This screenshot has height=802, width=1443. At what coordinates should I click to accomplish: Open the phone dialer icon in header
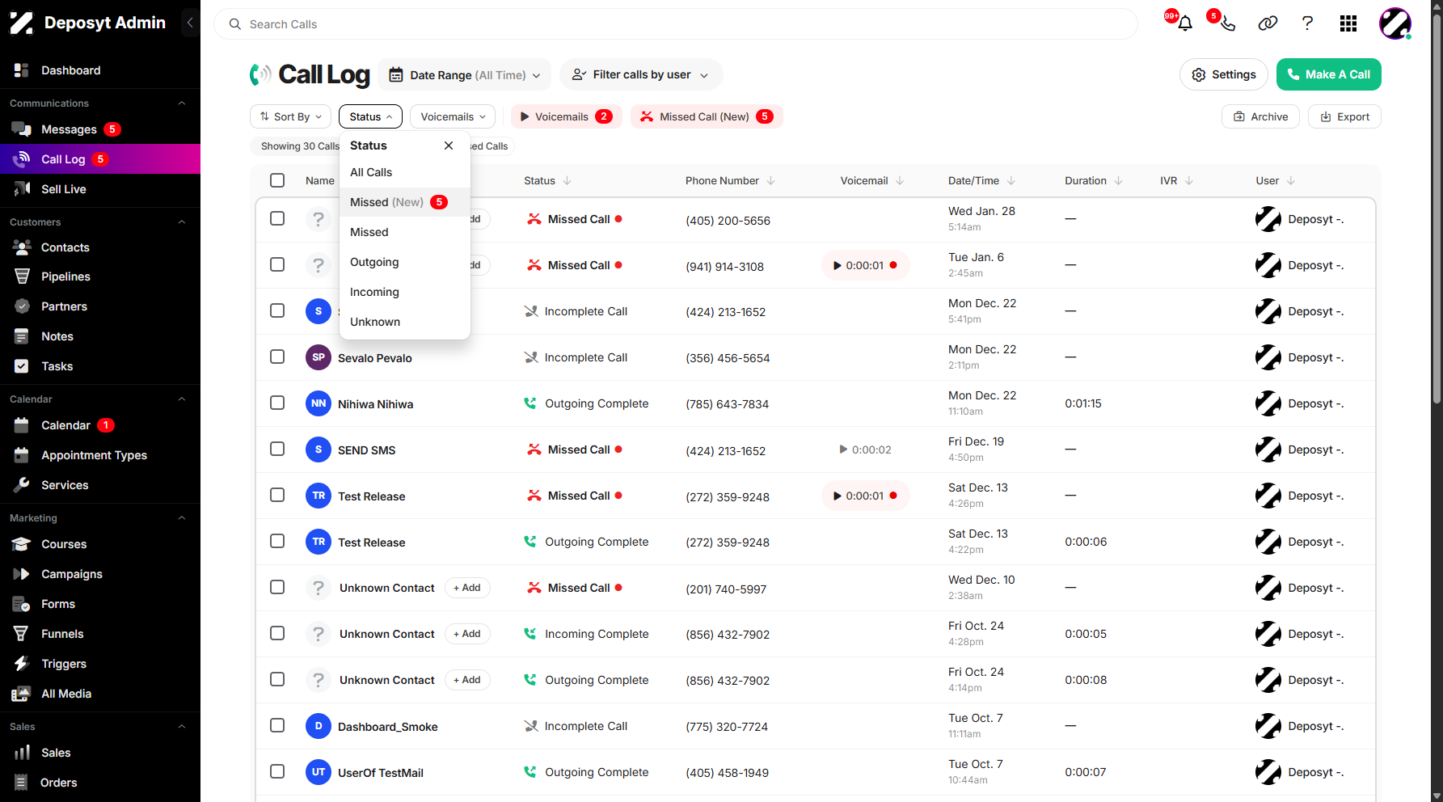[x=1227, y=23]
